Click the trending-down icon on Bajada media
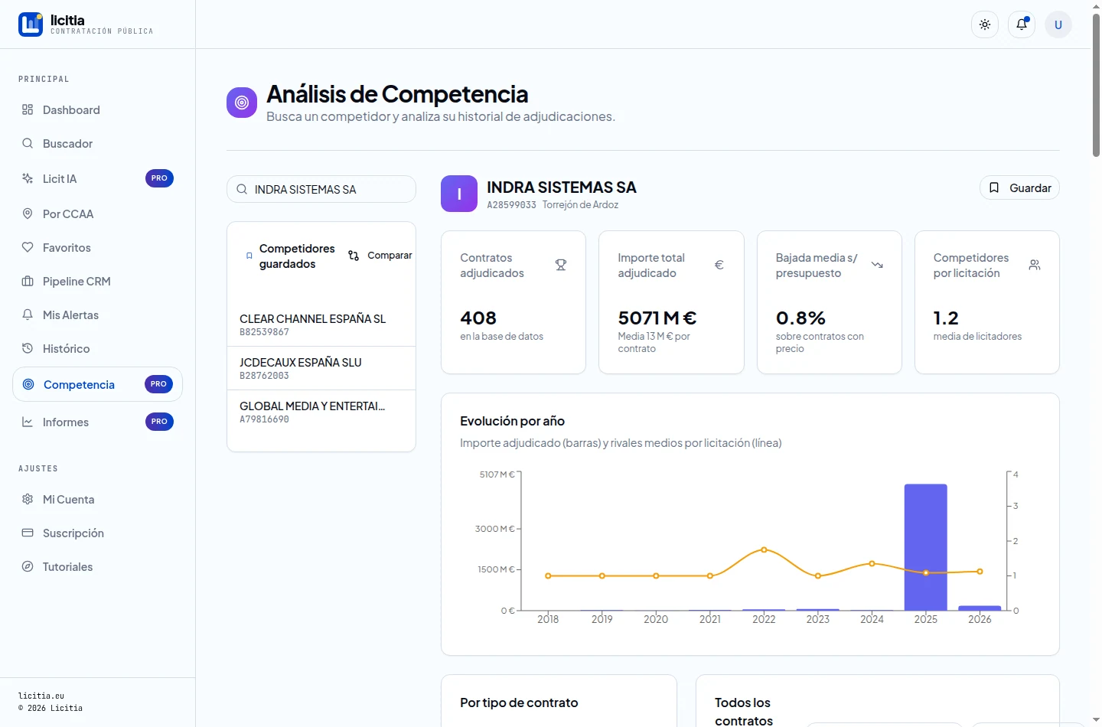Viewport: 1102px width, 727px height. click(x=877, y=265)
